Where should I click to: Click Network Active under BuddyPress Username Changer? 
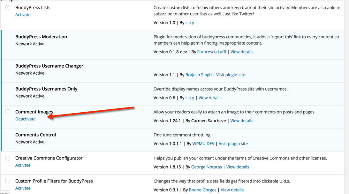pos(30,73)
